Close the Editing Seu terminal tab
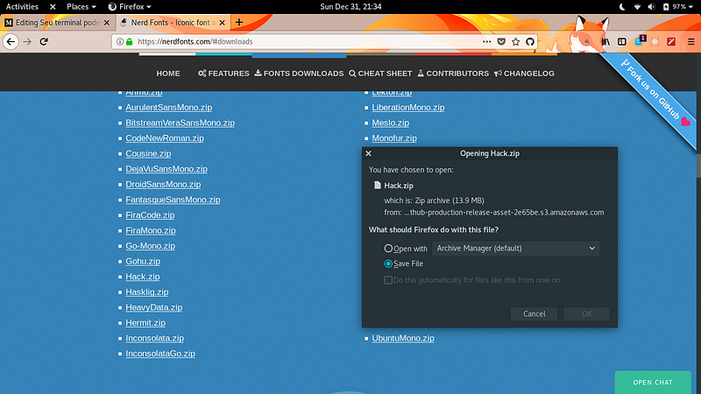The height and width of the screenshot is (394, 701). (x=106, y=23)
